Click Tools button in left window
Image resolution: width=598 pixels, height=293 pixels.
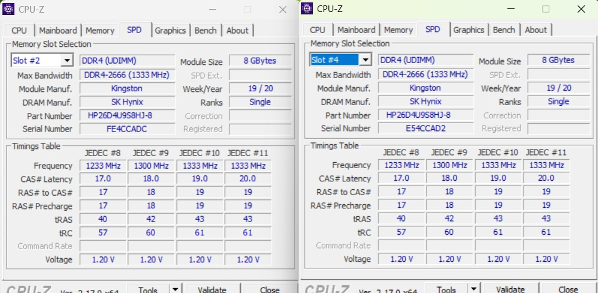pyautogui.click(x=148, y=289)
